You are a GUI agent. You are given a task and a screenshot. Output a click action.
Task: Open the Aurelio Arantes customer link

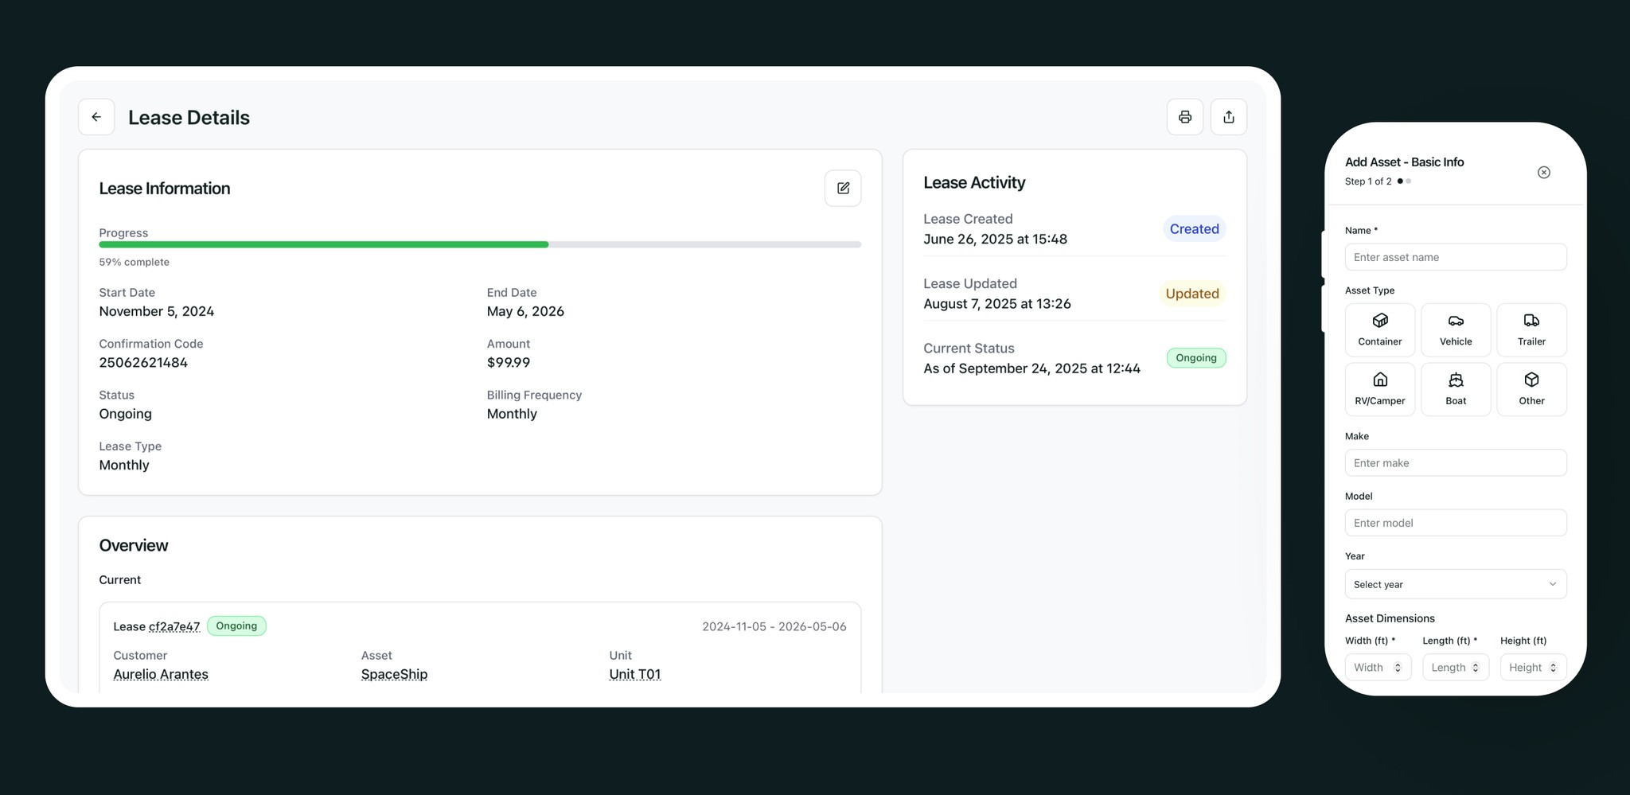click(x=161, y=674)
